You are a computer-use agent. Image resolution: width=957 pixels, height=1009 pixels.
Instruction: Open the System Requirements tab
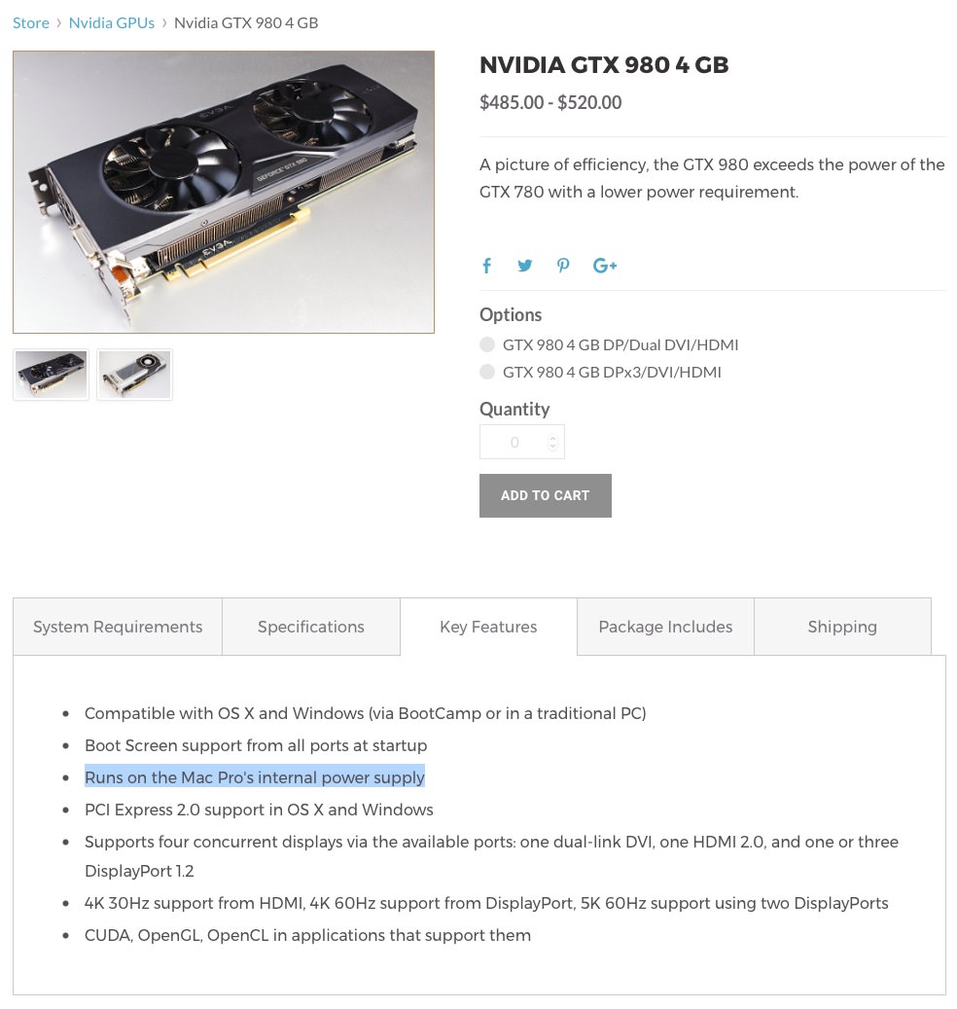click(118, 627)
